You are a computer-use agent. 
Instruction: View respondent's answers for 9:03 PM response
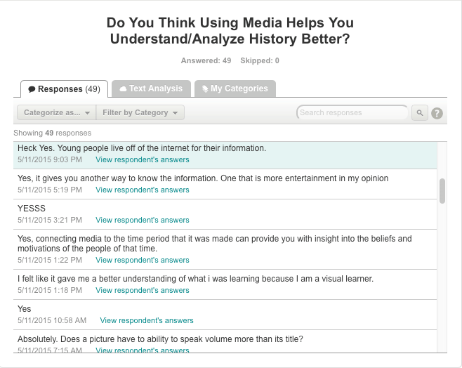[143, 160]
